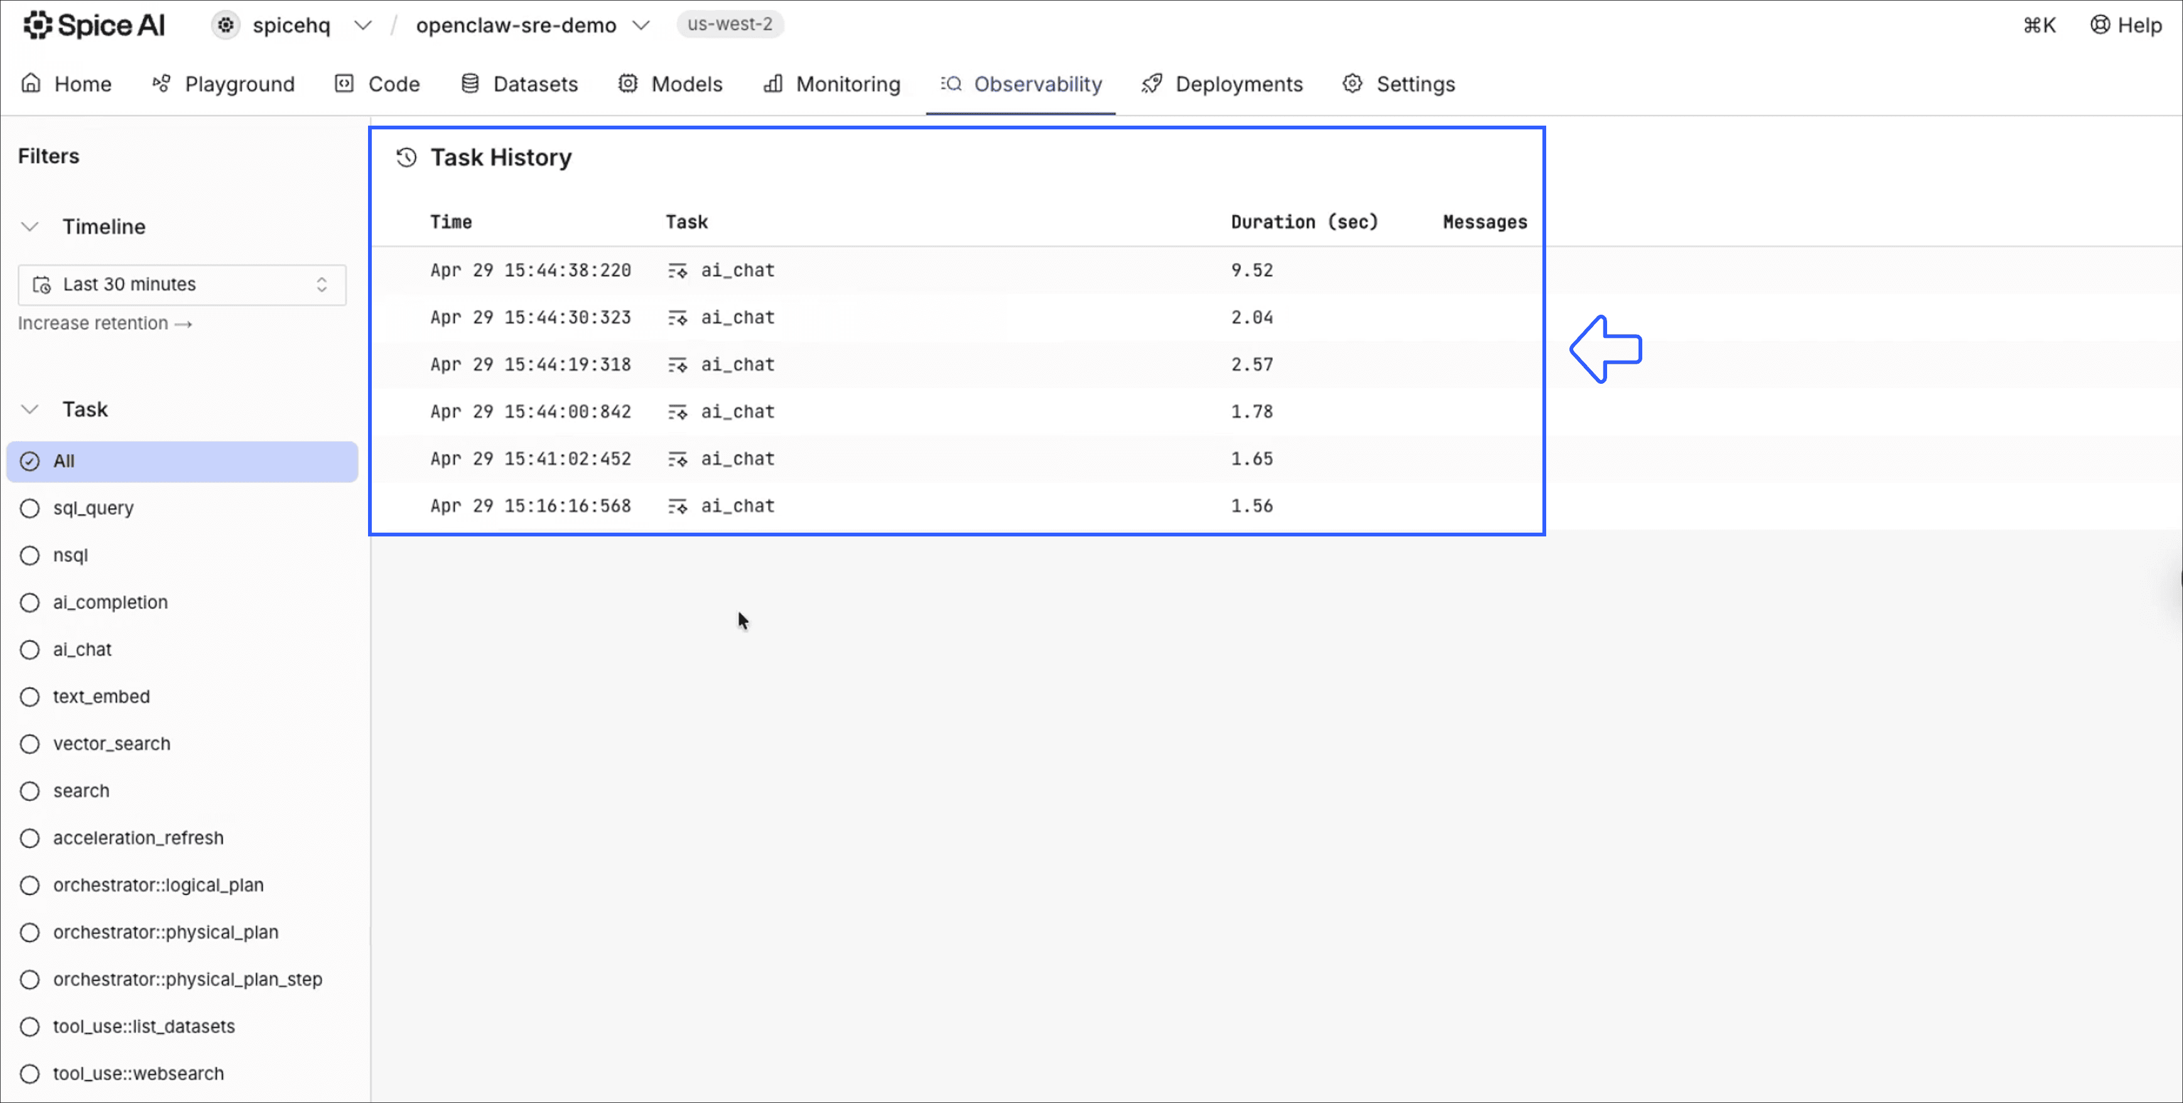Screen dimensions: 2183x1103
Task: Go to the Home tab
Action: click(x=66, y=84)
